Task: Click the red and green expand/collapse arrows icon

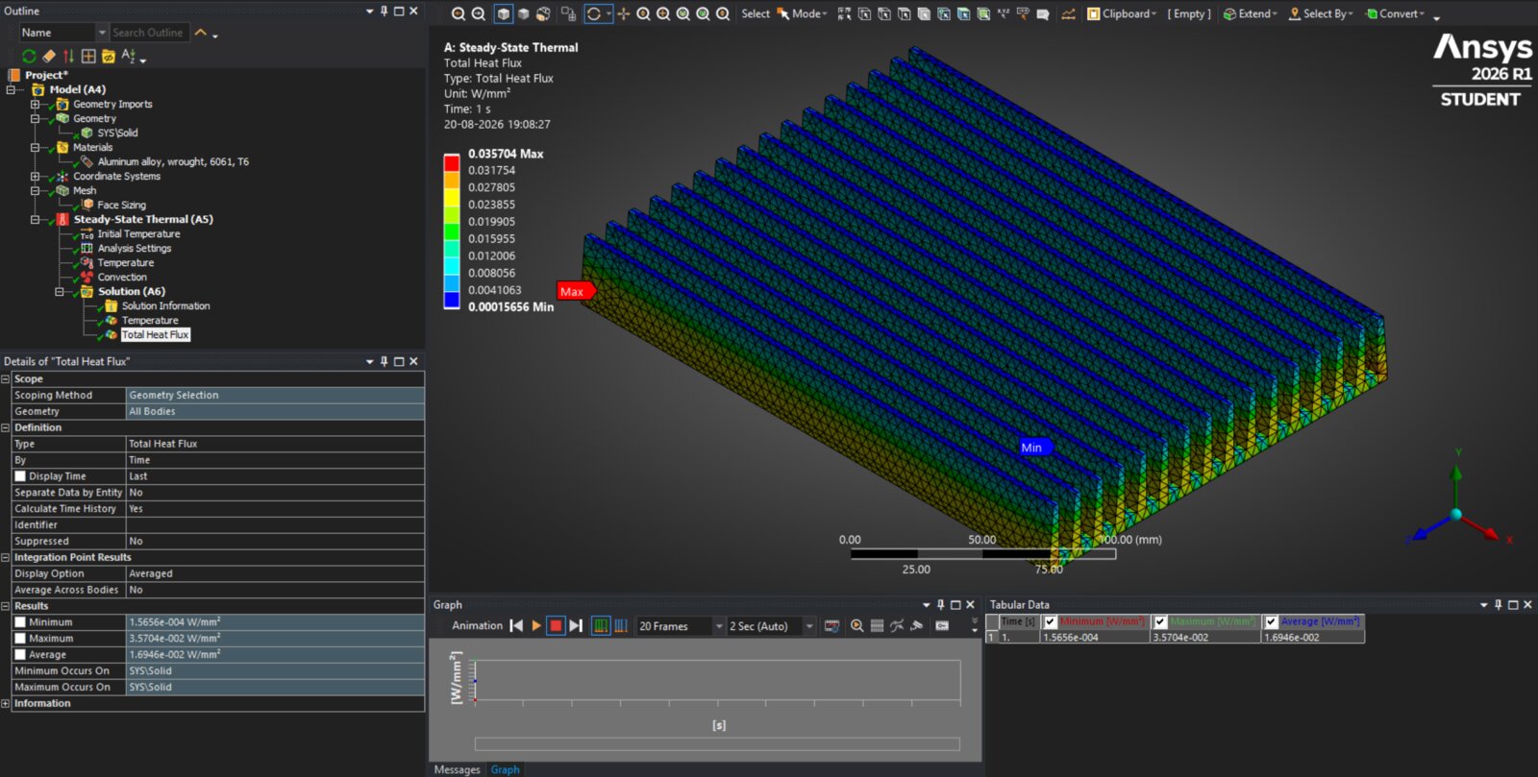Action: [x=68, y=57]
